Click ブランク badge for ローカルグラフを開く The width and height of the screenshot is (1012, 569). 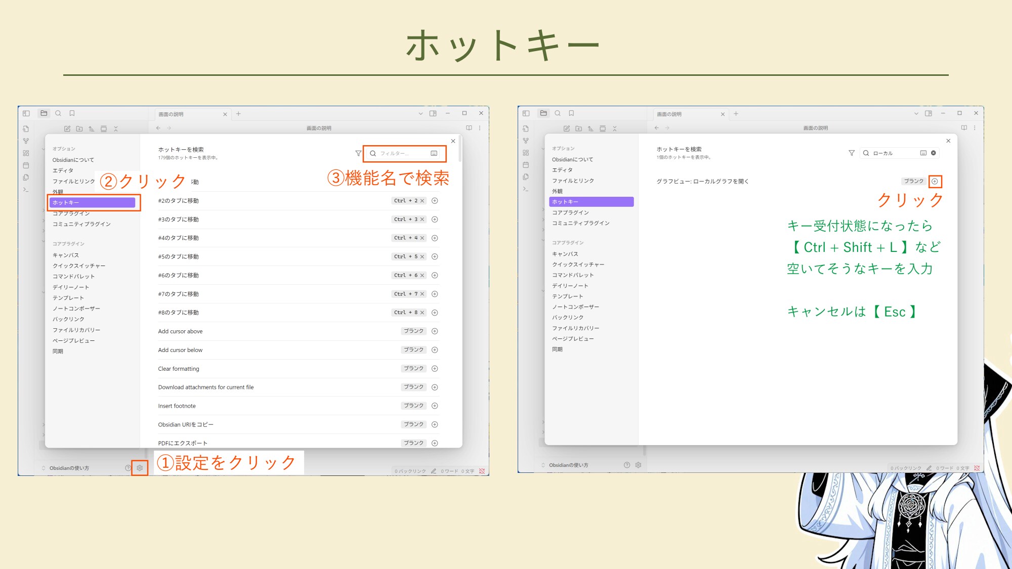pos(913,181)
